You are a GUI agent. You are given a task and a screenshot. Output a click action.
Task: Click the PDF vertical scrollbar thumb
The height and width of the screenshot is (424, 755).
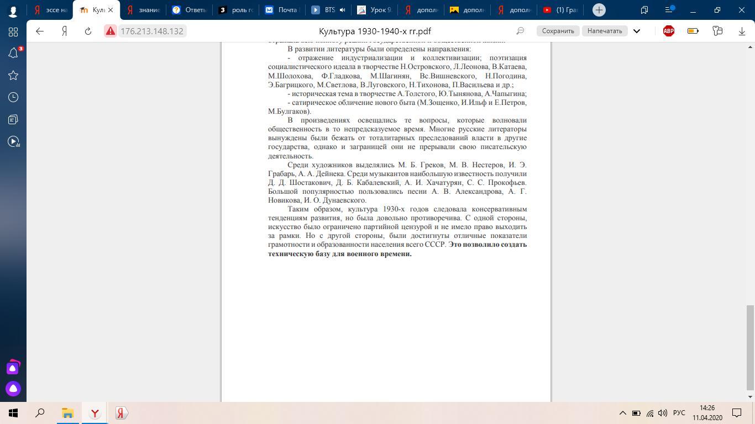click(x=750, y=347)
